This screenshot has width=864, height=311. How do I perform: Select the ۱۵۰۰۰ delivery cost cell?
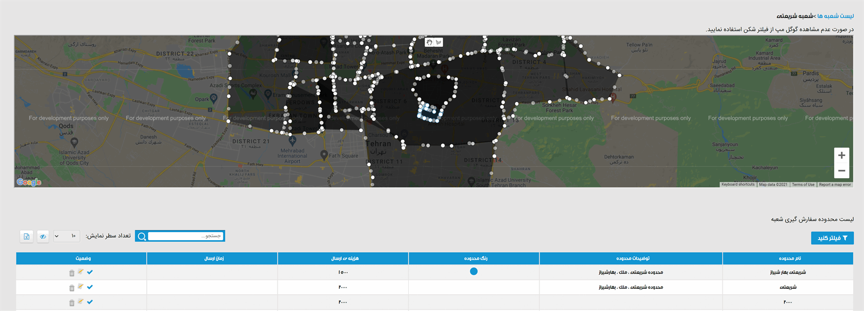click(x=343, y=272)
